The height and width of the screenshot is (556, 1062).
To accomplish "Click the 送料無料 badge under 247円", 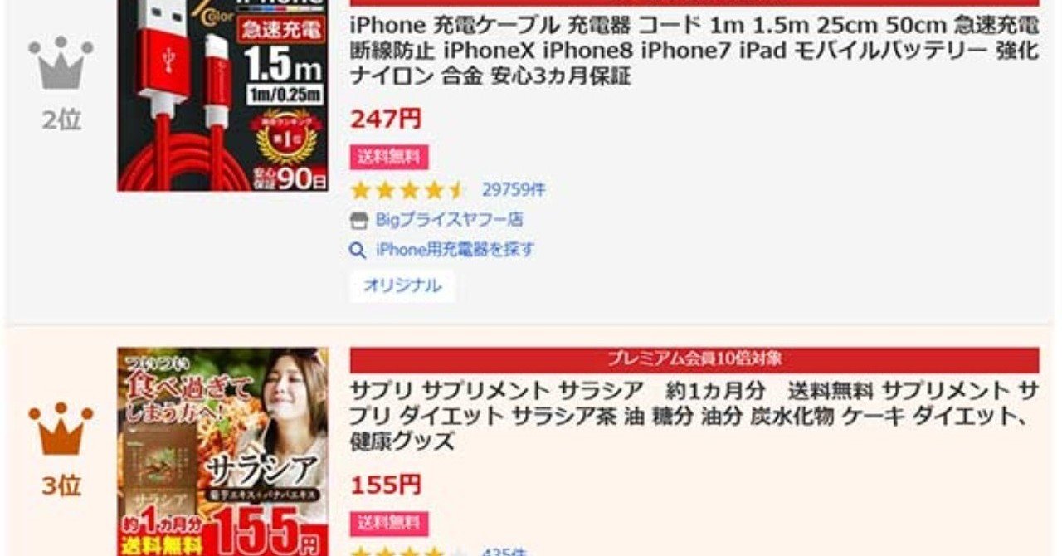I will click(x=389, y=157).
